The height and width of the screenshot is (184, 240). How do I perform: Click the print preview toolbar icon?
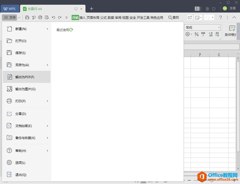(x=47, y=18)
